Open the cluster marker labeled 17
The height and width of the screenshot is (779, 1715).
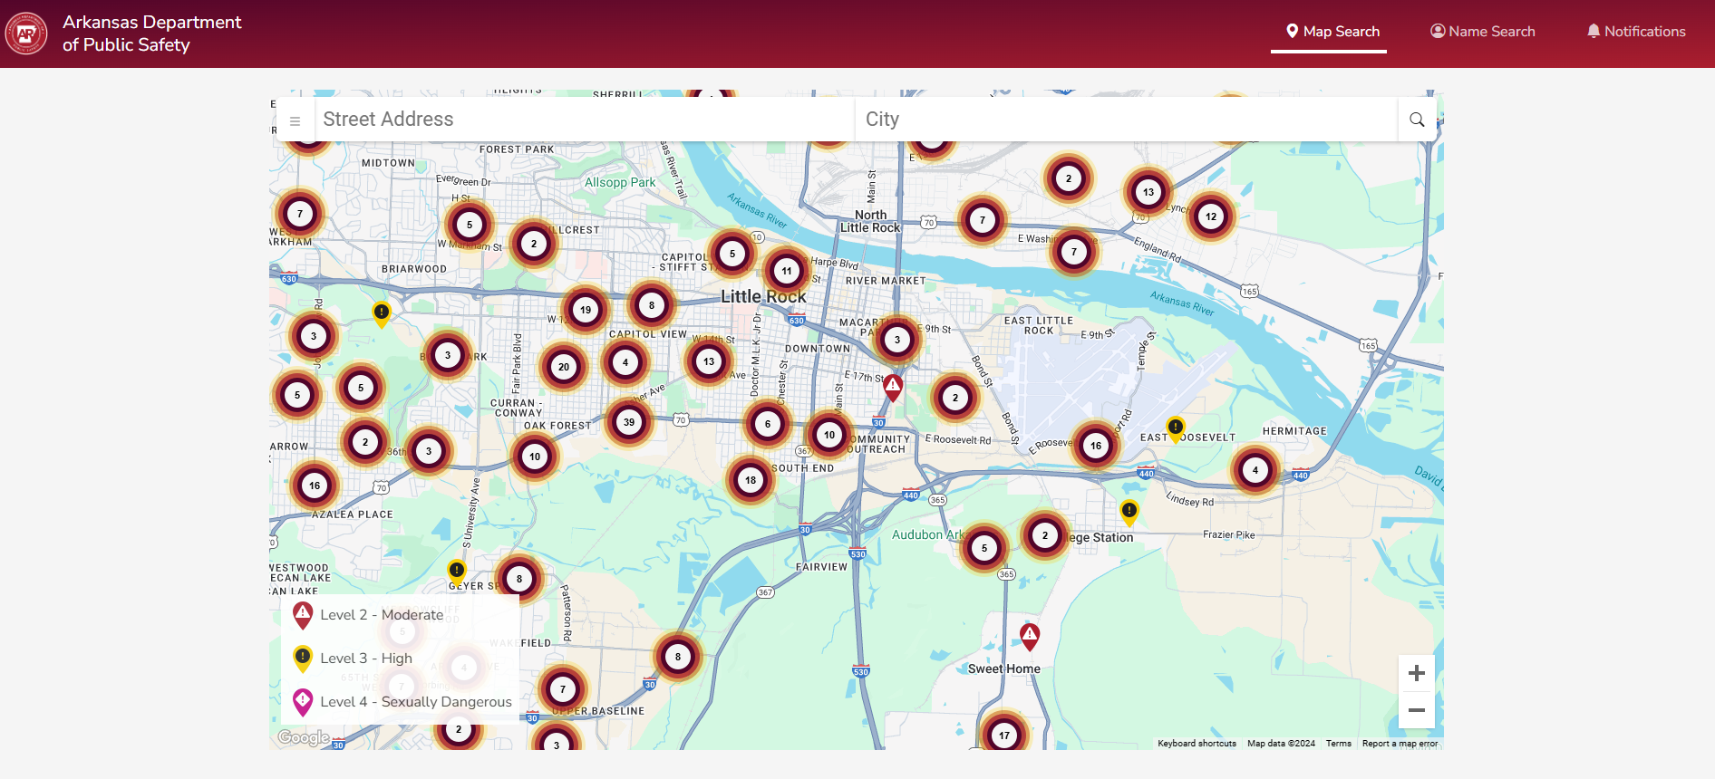click(1003, 735)
